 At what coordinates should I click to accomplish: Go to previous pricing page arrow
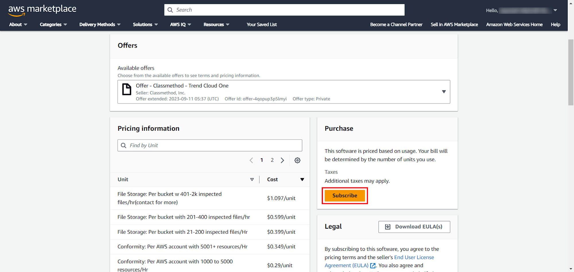pyautogui.click(x=251, y=160)
